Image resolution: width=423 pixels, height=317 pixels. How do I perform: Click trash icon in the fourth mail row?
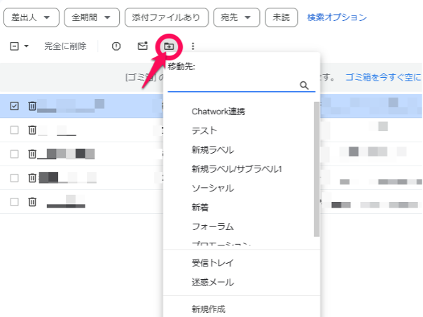tap(32, 178)
